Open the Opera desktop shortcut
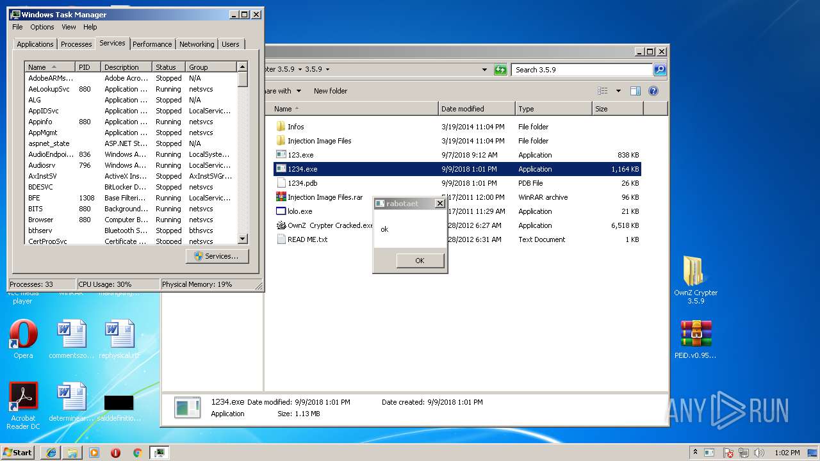The height and width of the screenshot is (461, 820). tap(23, 339)
